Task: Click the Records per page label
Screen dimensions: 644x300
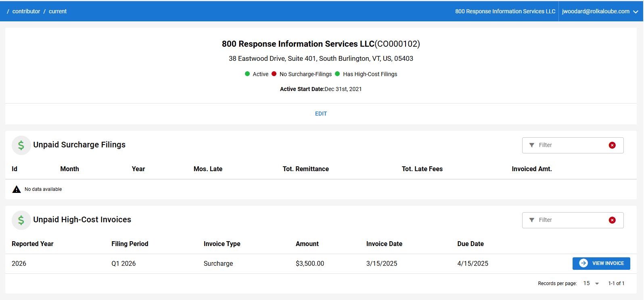Action: point(557,283)
